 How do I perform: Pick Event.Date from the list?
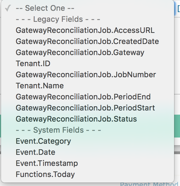88,152
